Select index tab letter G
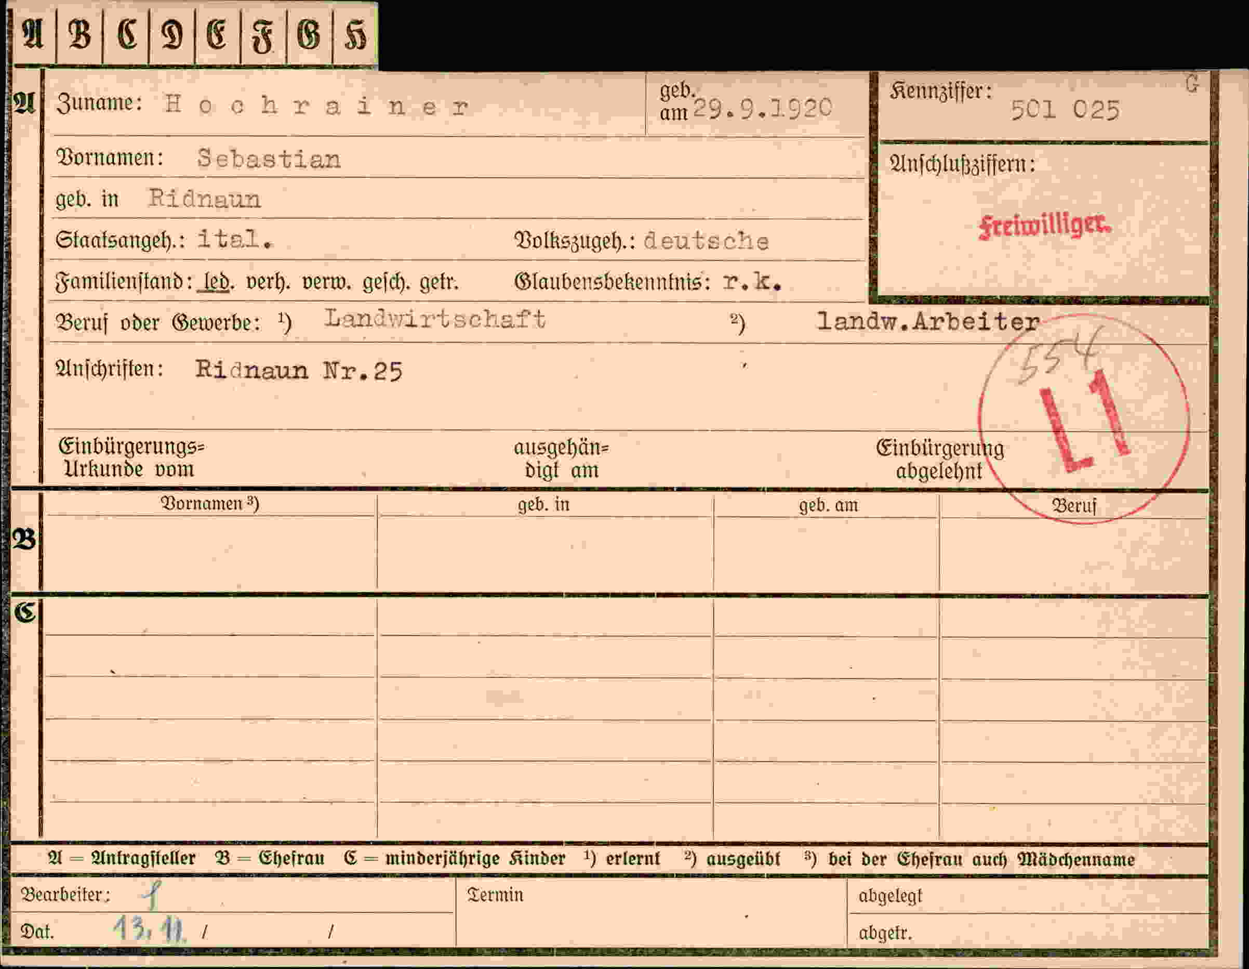Screen dimensions: 1249x969 pos(309,35)
